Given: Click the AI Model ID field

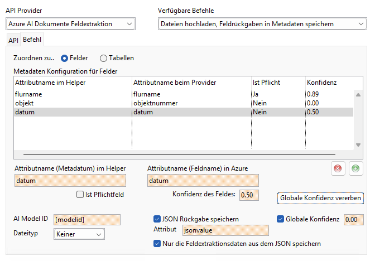Looking at the screenshot, I should (x=87, y=220).
